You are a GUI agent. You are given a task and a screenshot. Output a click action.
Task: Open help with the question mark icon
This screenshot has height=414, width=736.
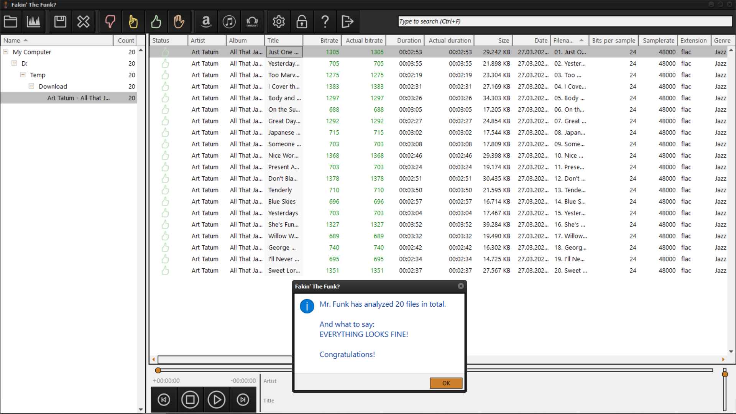pos(325,21)
